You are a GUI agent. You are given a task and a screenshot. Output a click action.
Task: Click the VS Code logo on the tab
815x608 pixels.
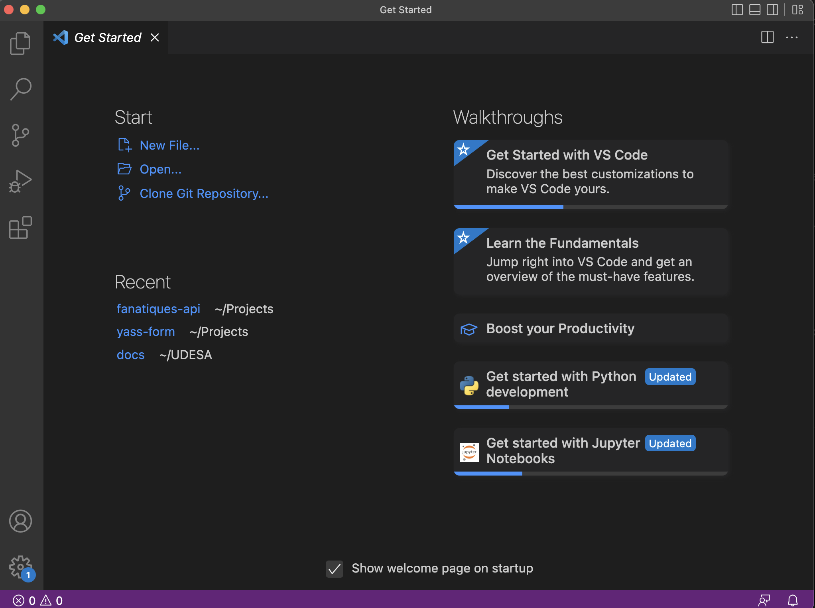tap(61, 38)
